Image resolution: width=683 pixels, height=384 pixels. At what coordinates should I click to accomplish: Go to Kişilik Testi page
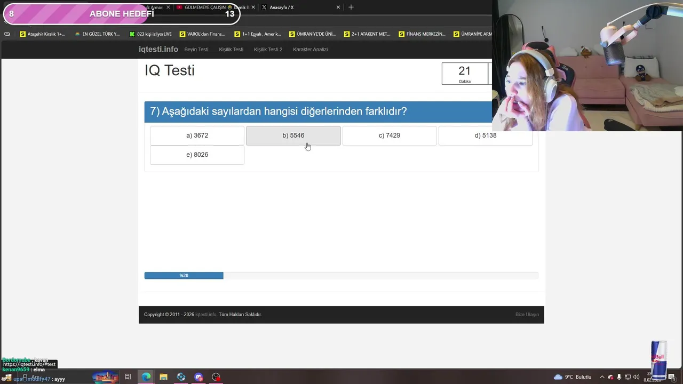point(231,49)
